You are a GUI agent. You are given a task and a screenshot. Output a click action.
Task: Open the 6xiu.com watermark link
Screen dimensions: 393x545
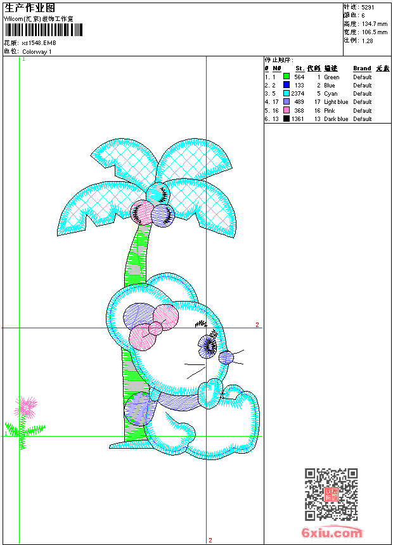(332, 532)
